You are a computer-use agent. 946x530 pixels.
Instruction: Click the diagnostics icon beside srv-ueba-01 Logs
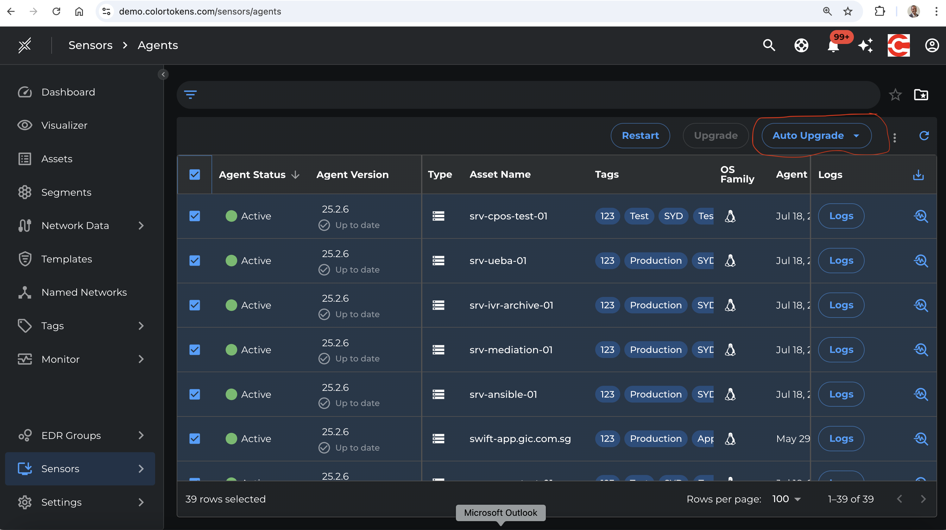(921, 261)
